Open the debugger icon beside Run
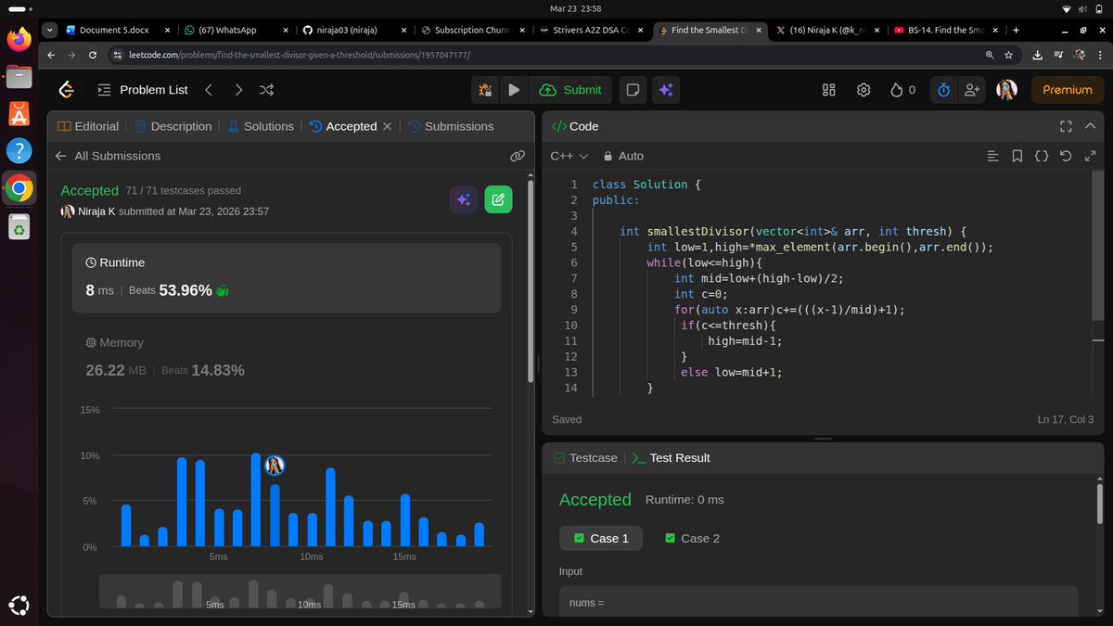The height and width of the screenshot is (626, 1113). click(485, 90)
